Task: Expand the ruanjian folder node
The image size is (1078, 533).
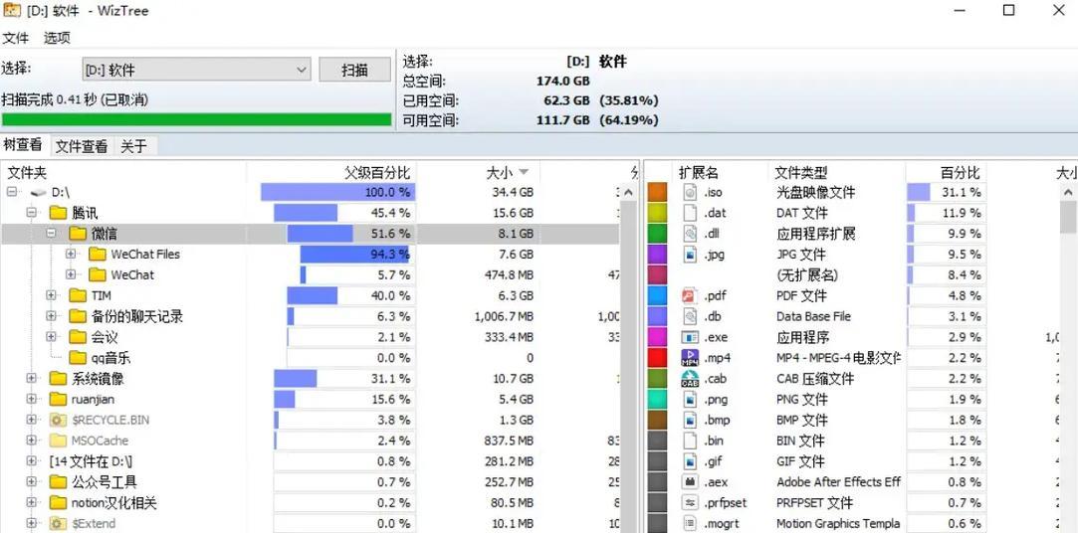Action: pyautogui.click(x=31, y=399)
